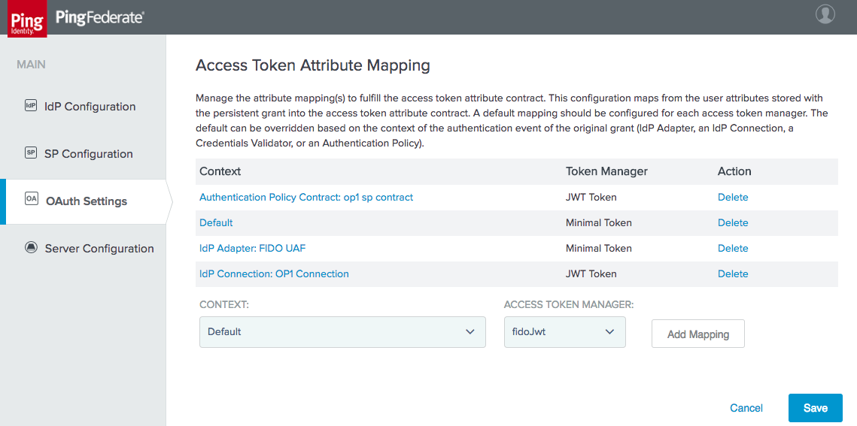
Task: Delete the IdP Adapter FIDO UAF mapping
Action: pyautogui.click(x=733, y=248)
